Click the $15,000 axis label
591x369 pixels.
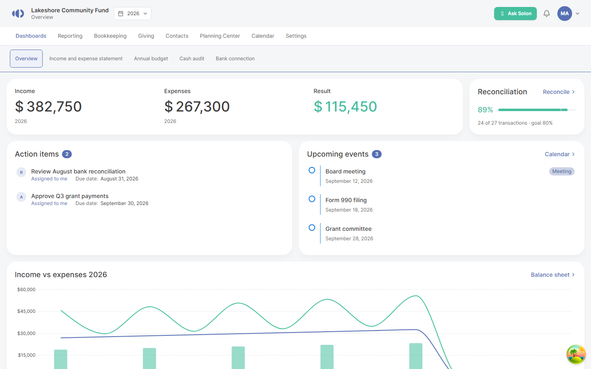[27, 355]
